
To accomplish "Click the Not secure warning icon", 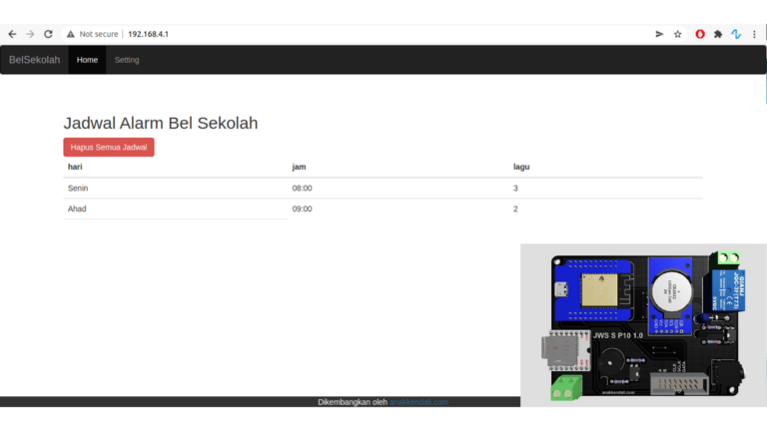I will point(71,34).
